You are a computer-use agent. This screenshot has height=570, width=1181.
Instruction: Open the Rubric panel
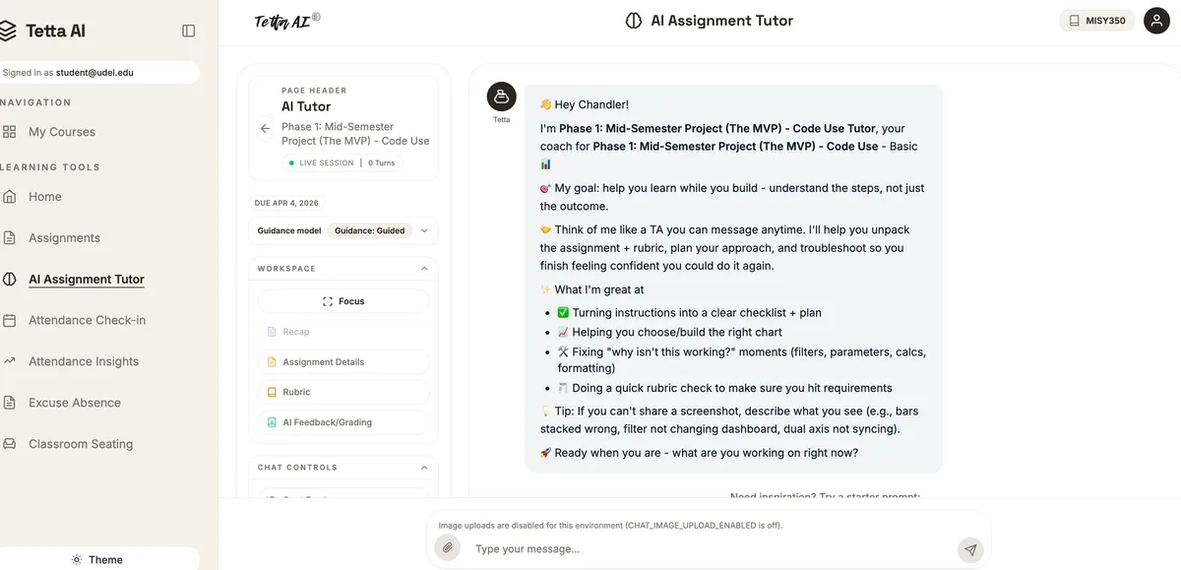[x=343, y=392]
